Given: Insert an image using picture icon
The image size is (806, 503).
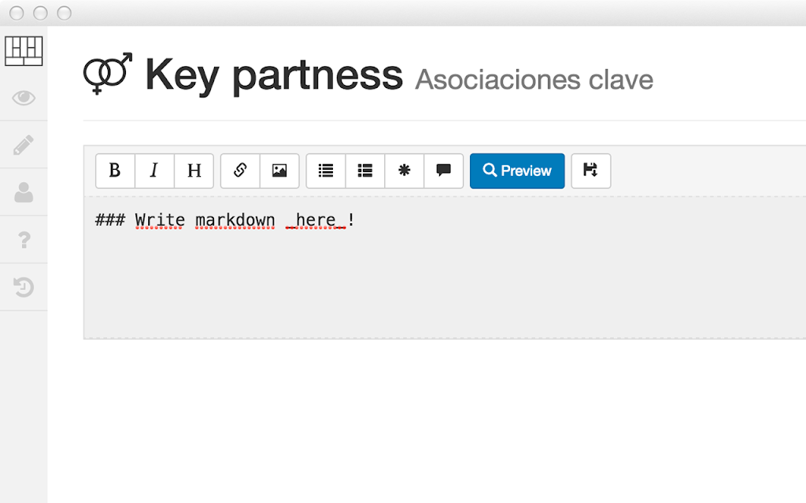Looking at the screenshot, I should [x=279, y=171].
